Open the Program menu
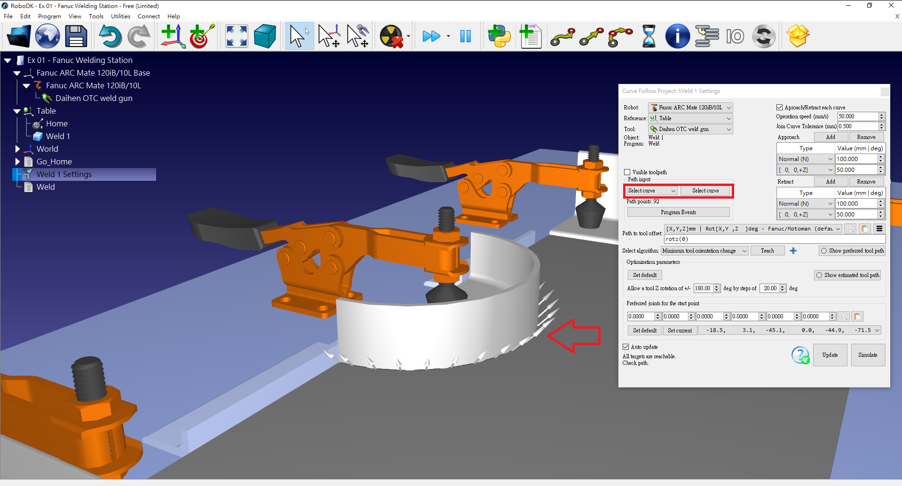The width and height of the screenshot is (902, 486). tap(49, 16)
